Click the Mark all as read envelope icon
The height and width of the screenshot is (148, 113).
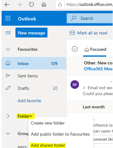(x=72, y=33)
